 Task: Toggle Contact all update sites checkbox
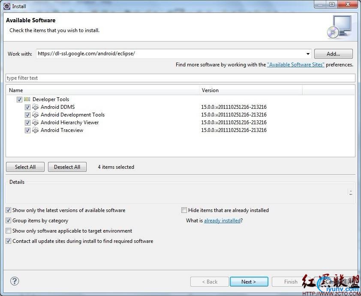tap(8, 241)
